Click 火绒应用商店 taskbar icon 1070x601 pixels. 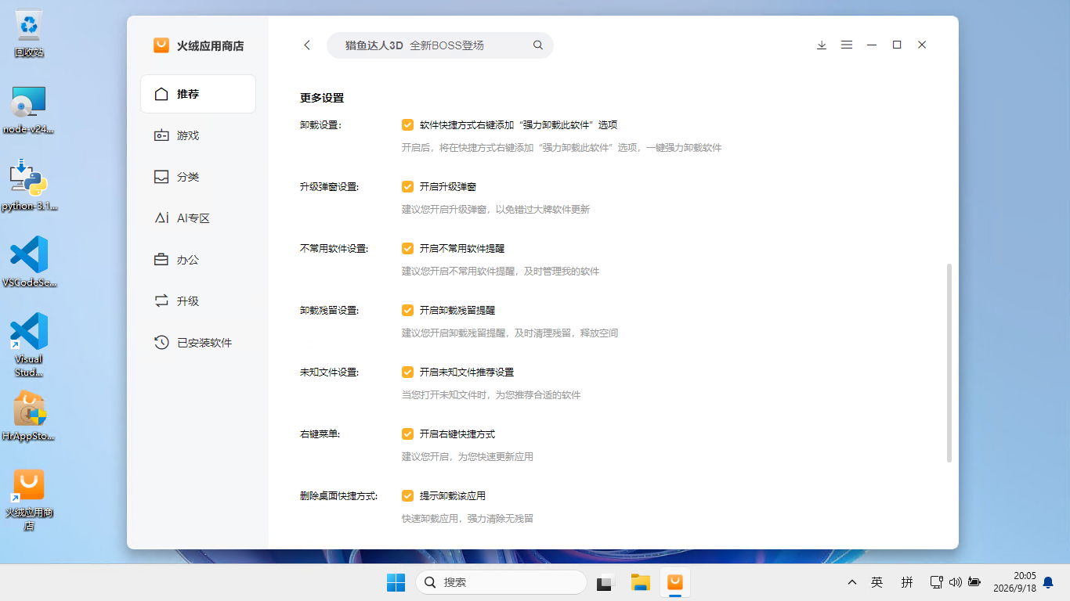674,582
